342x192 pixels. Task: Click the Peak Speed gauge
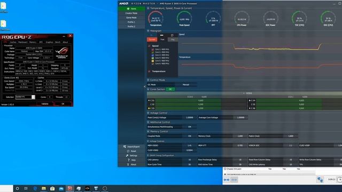pyautogui.click(x=184, y=19)
